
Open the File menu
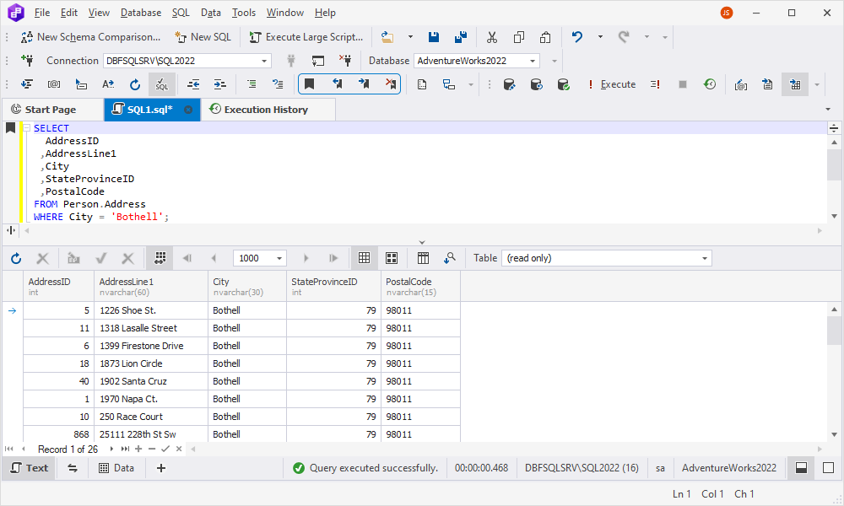[x=42, y=13]
